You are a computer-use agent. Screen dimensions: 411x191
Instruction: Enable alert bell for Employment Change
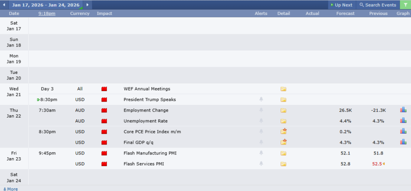tap(261, 110)
